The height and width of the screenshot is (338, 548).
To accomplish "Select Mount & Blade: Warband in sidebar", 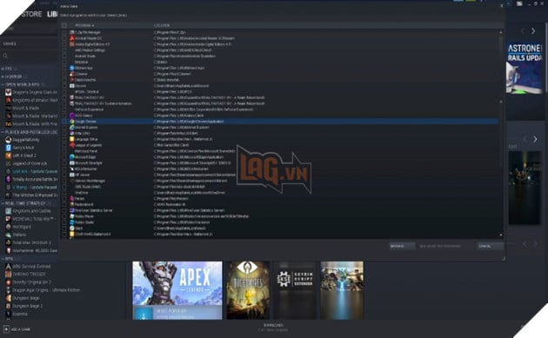I will click(x=35, y=116).
